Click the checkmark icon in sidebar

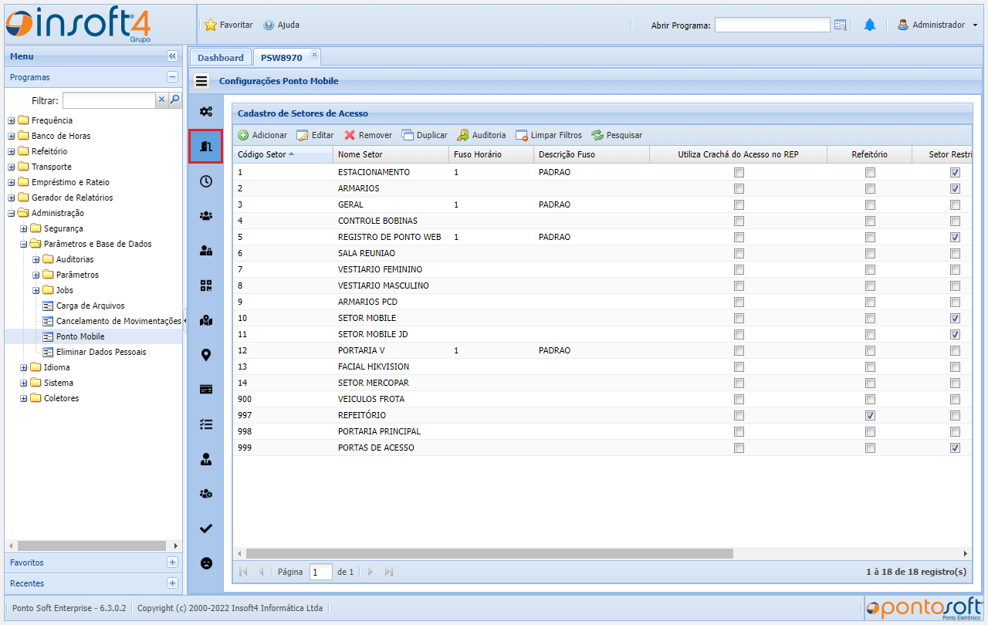click(x=206, y=529)
